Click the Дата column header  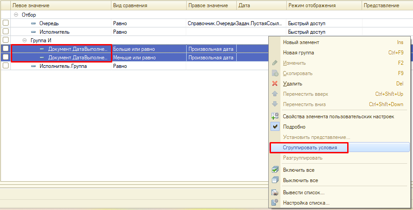tap(262, 5)
